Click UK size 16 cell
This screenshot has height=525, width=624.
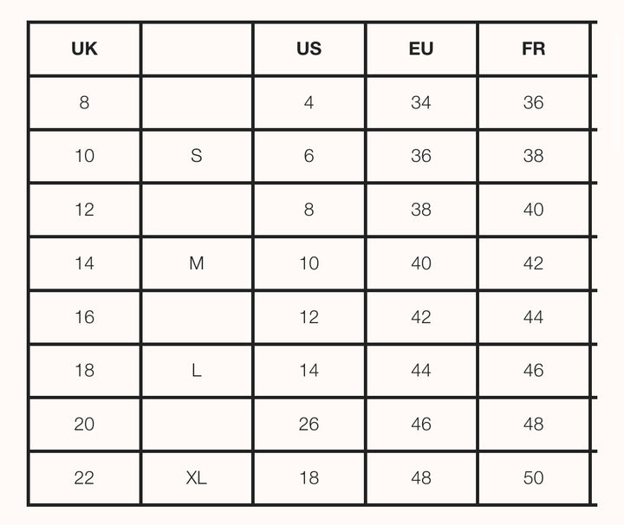pyautogui.click(x=84, y=317)
